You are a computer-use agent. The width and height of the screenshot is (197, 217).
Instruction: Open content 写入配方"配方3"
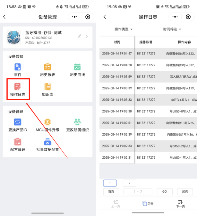click(x=183, y=77)
